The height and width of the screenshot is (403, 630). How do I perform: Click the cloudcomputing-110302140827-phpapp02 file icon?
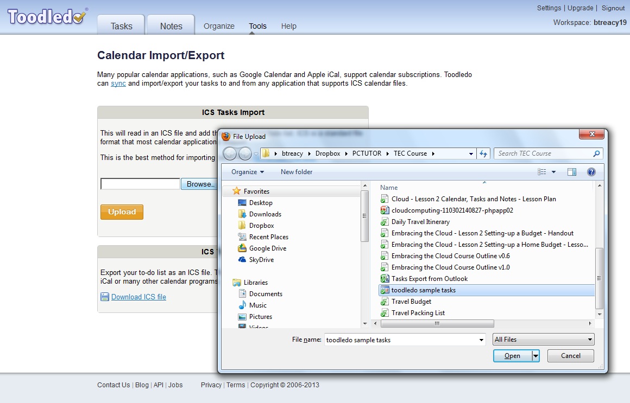pyautogui.click(x=385, y=210)
